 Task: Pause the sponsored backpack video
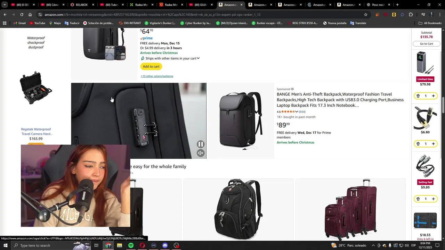(x=201, y=144)
